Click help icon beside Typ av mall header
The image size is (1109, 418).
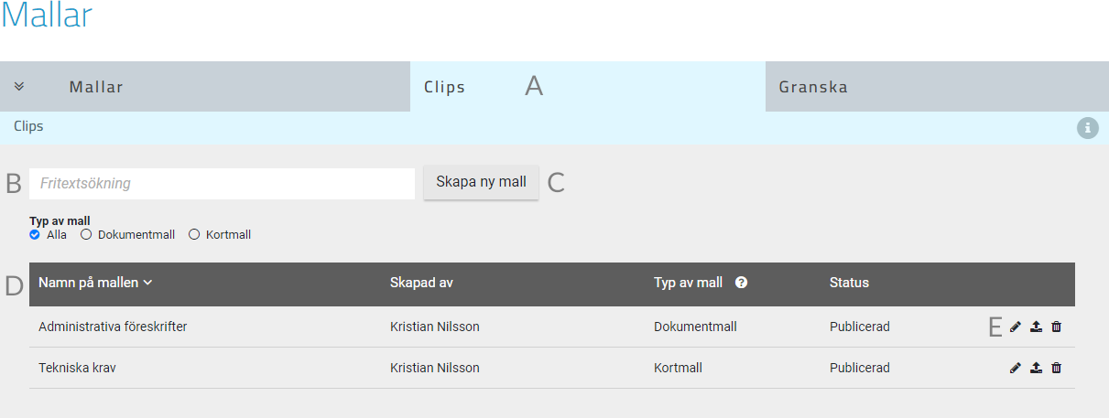point(741,283)
